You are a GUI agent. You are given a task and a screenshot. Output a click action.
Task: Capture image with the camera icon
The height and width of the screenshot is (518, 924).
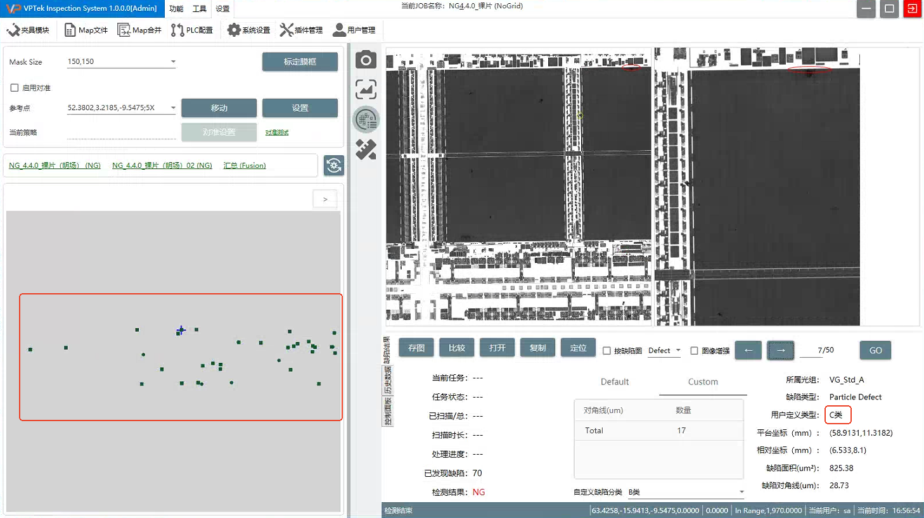366,60
